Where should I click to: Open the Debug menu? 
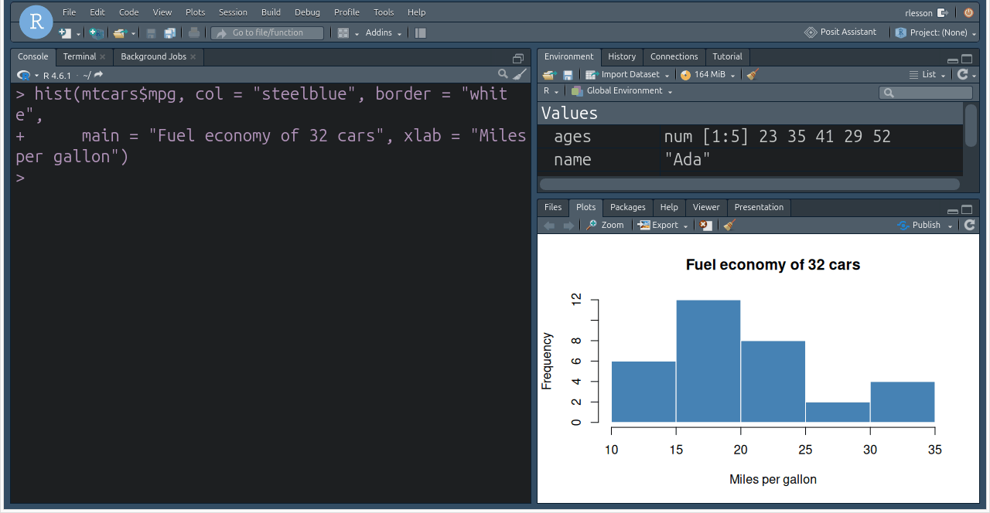[x=307, y=12]
